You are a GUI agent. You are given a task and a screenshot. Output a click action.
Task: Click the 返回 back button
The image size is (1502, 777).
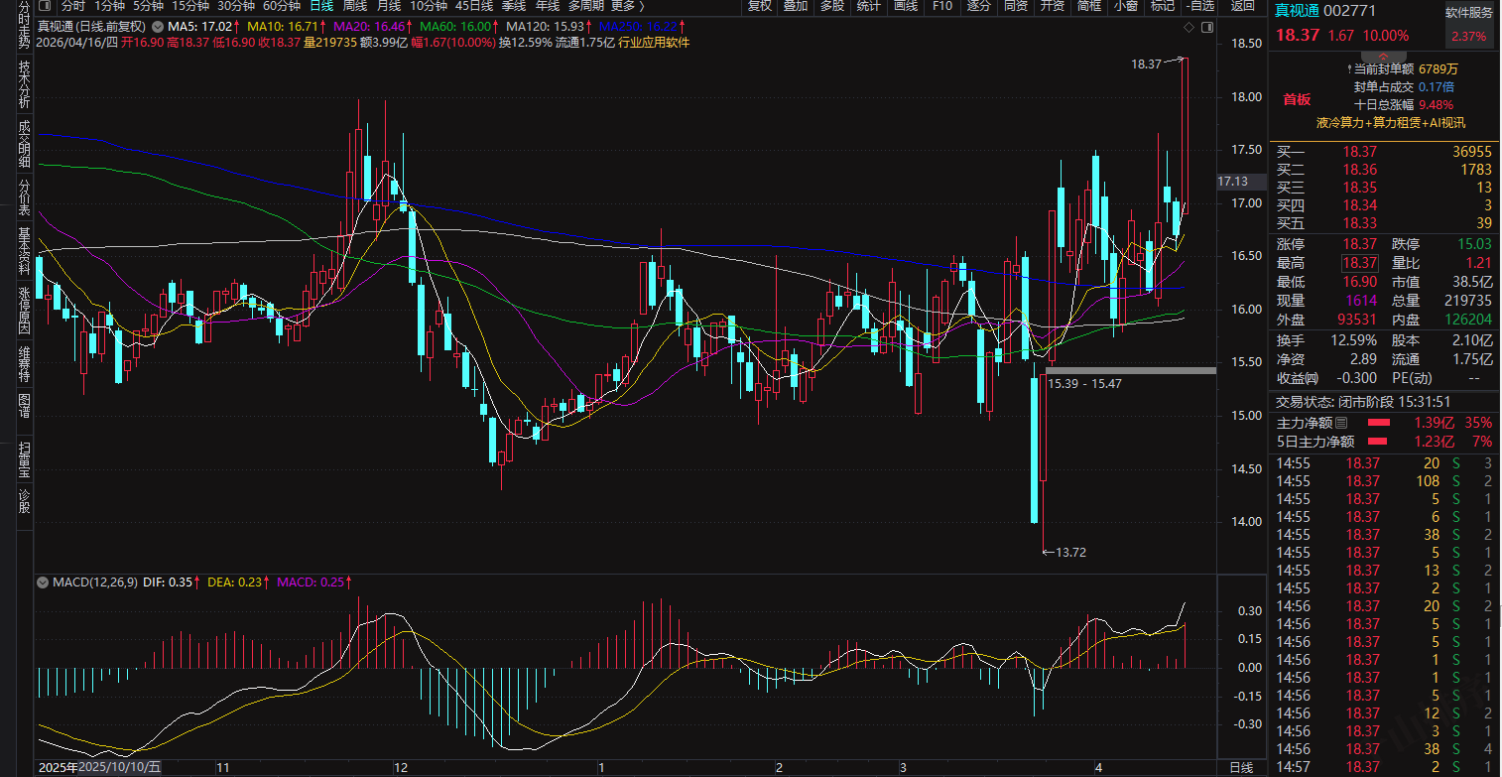[x=1242, y=6]
